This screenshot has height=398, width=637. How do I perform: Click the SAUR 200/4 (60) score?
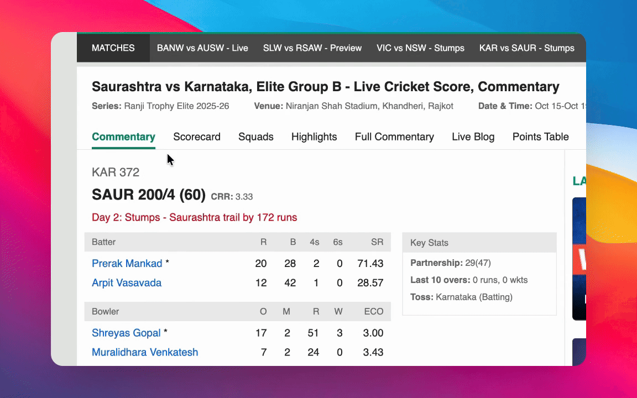tap(149, 195)
